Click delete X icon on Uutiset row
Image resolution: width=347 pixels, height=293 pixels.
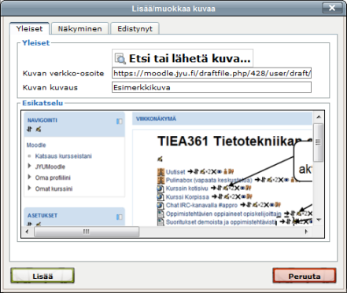(214, 172)
